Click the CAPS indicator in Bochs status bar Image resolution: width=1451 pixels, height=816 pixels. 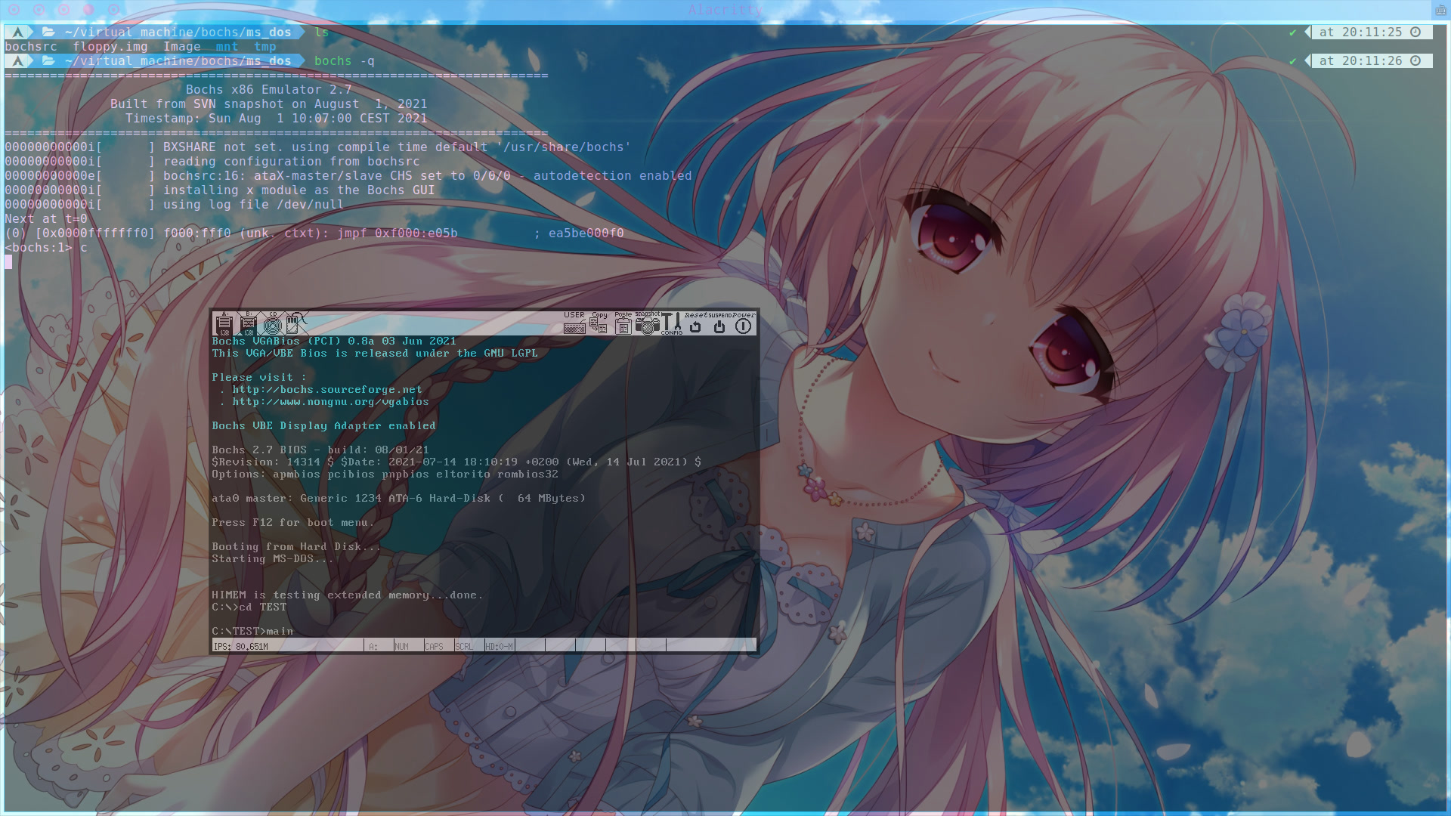(x=434, y=646)
